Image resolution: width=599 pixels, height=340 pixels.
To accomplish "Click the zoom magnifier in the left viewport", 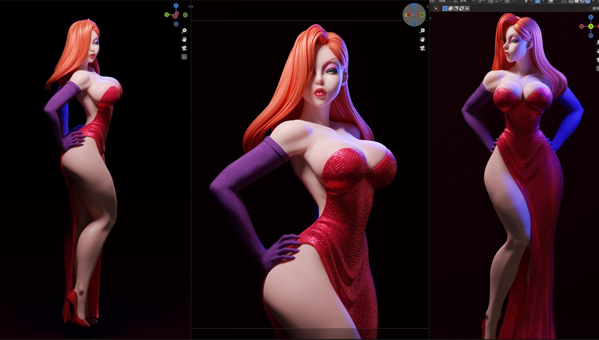I will tap(184, 31).
